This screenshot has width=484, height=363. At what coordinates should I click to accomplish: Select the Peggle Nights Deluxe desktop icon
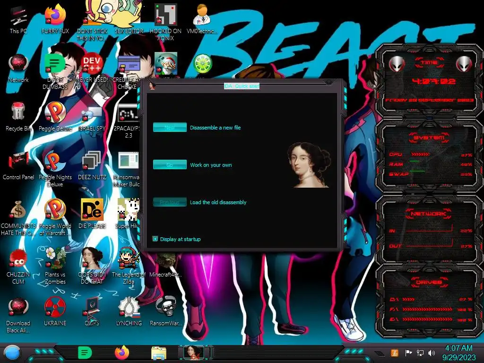pyautogui.click(x=55, y=169)
